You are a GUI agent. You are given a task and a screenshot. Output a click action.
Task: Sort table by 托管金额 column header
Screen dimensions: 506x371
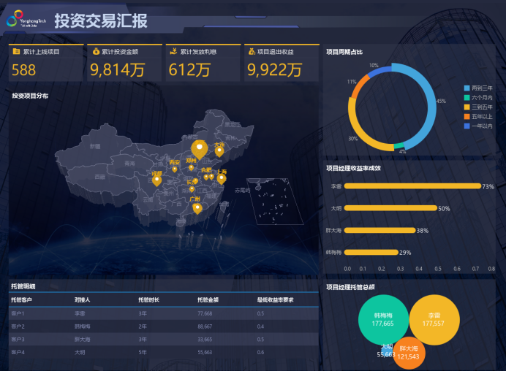click(208, 299)
